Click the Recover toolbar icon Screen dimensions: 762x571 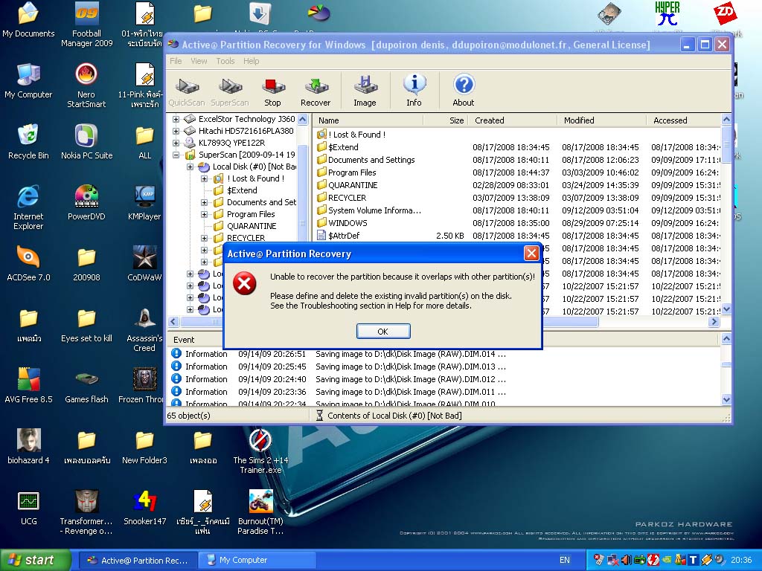(x=316, y=91)
